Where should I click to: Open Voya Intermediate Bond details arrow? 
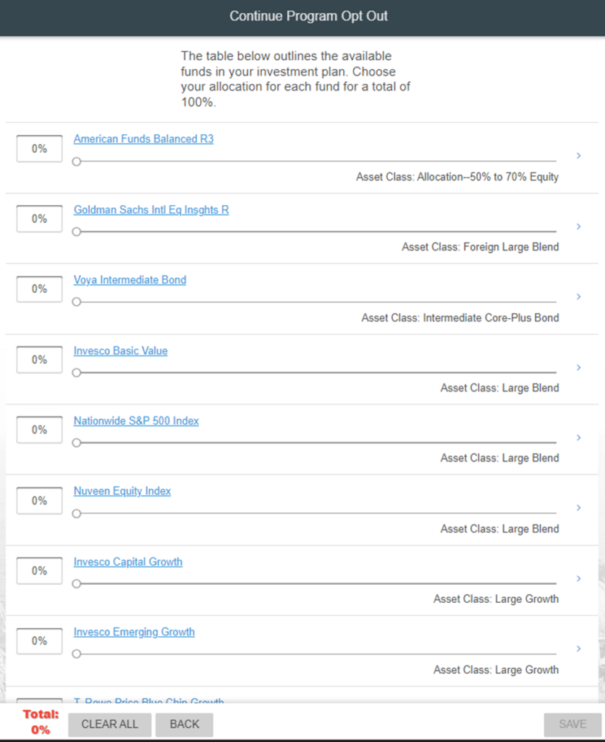tap(578, 296)
